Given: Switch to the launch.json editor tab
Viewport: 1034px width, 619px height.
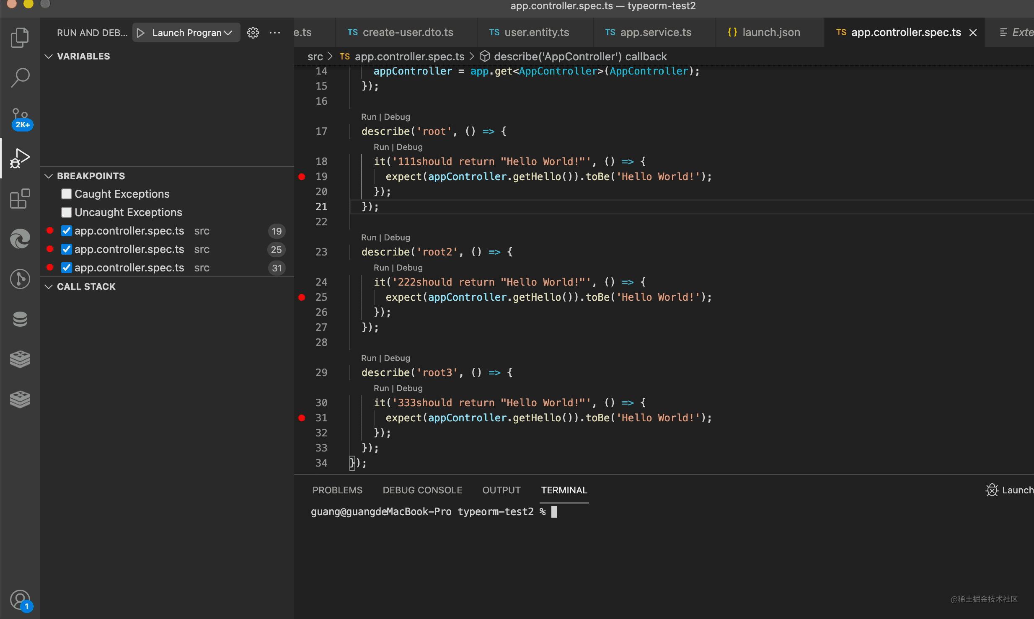Looking at the screenshot, I should click(x=770, y=32).
